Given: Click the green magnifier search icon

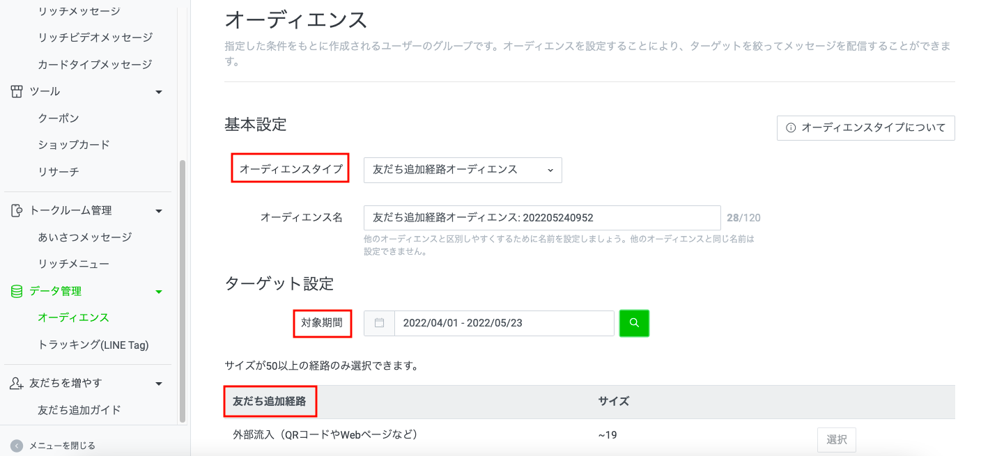Looking at the screenshot, I should coord(633,323).
